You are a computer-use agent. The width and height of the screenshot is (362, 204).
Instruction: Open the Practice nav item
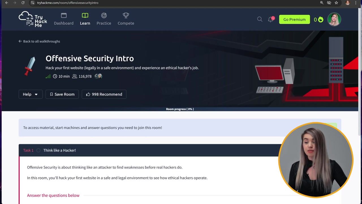[x=104, y=19]
